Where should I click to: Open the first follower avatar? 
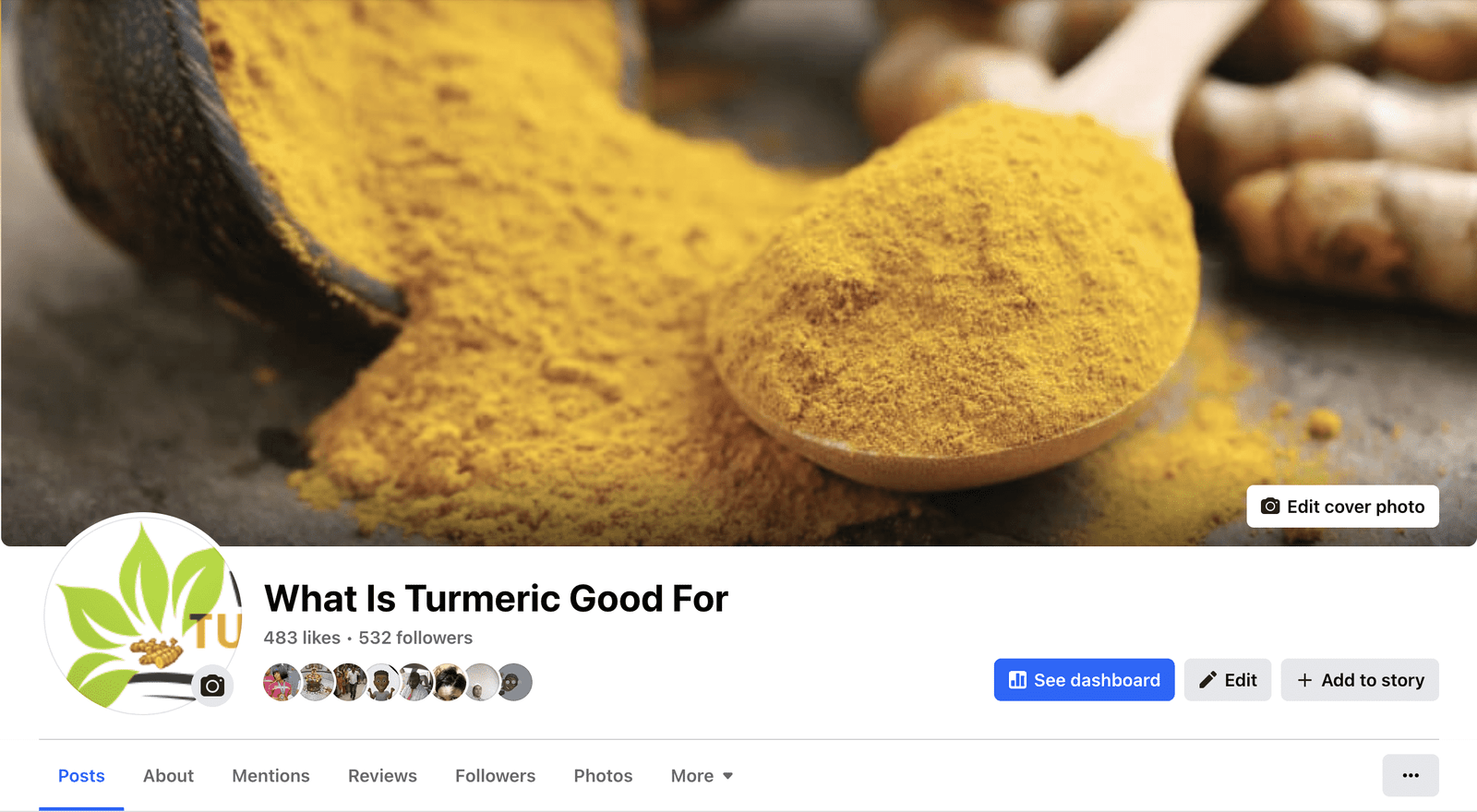coord(282,682)
